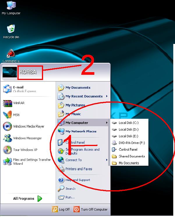Click the DVD-RW Drive (F:) label

click(132, 143)
